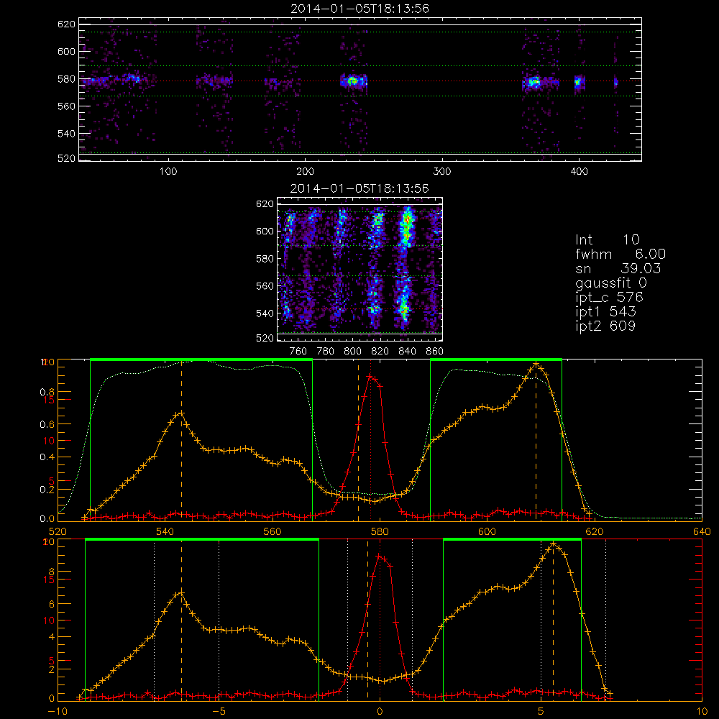The height and width of the screenshot is (719, 719).
Task: Click the thick green bar atop the right window of the bottom plot
Action: click(512, 539)
